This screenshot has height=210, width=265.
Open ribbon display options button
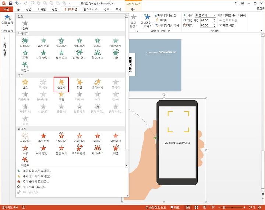(242, 3)
